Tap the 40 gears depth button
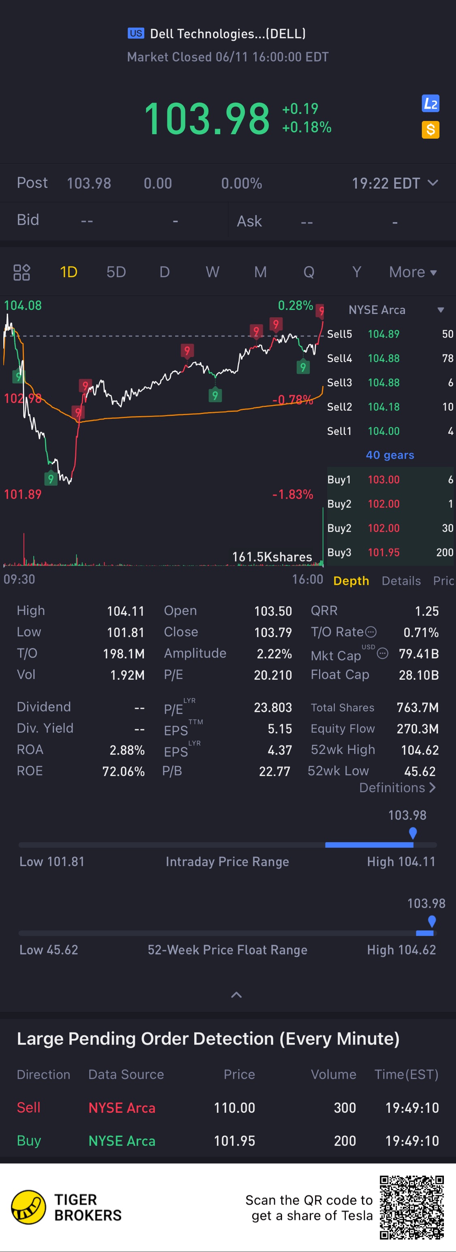 [x=390, y=455]
